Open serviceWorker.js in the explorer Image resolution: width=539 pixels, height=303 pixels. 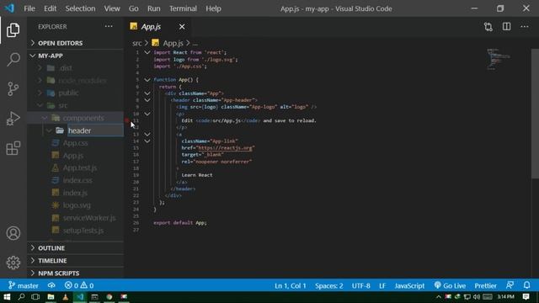[x=76, y=218]
